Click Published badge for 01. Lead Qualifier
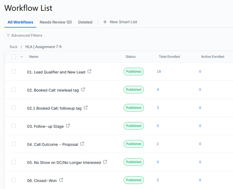233x189 pixels. [134, 72]
